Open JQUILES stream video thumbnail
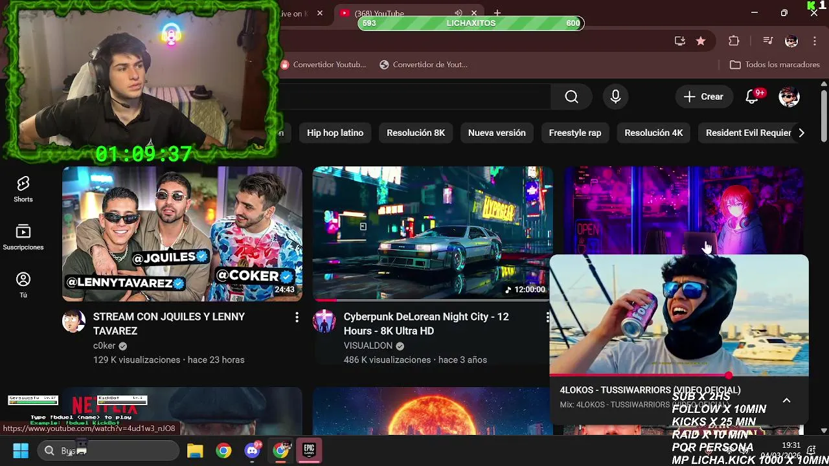 (182, 234)
